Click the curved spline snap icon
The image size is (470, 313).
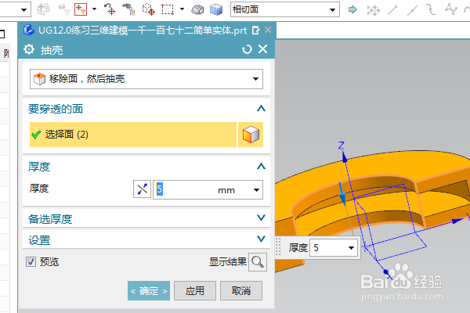click(431, 9)
